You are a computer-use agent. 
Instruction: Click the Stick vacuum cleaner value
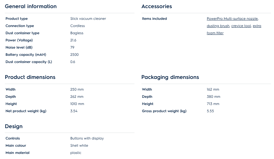(88, 19)
